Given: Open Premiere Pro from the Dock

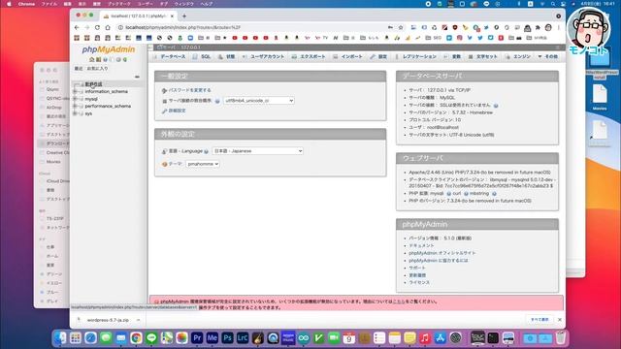Looking at the screenshot, I should tap(197, 338).
